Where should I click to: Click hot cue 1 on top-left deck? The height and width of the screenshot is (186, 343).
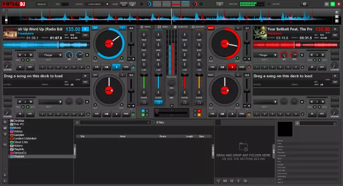coord(42,67)
